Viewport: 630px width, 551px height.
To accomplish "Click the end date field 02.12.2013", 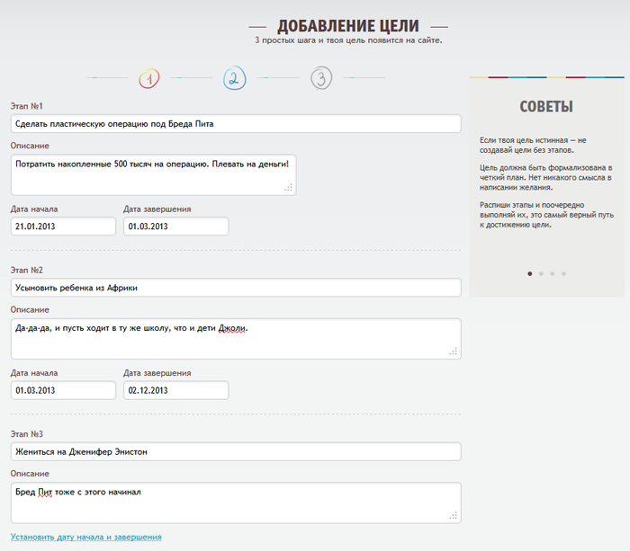I will pyautogui.click(x=176, y=390).
